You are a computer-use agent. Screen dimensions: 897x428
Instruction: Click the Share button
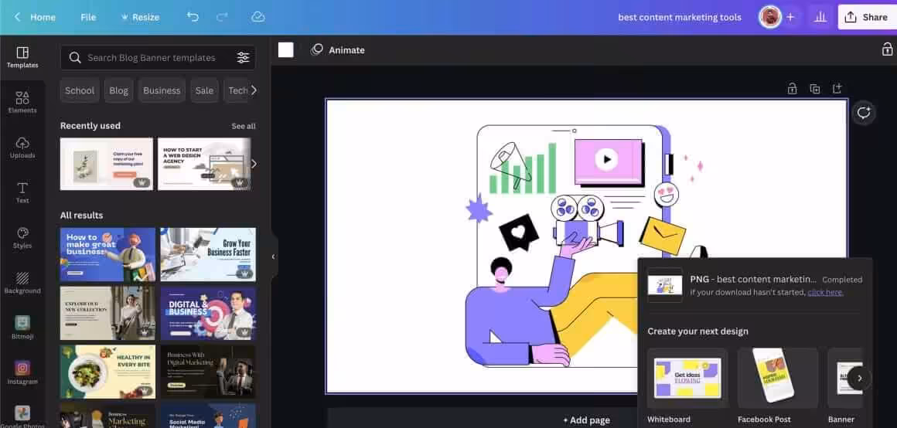click(x=867, y=17)
